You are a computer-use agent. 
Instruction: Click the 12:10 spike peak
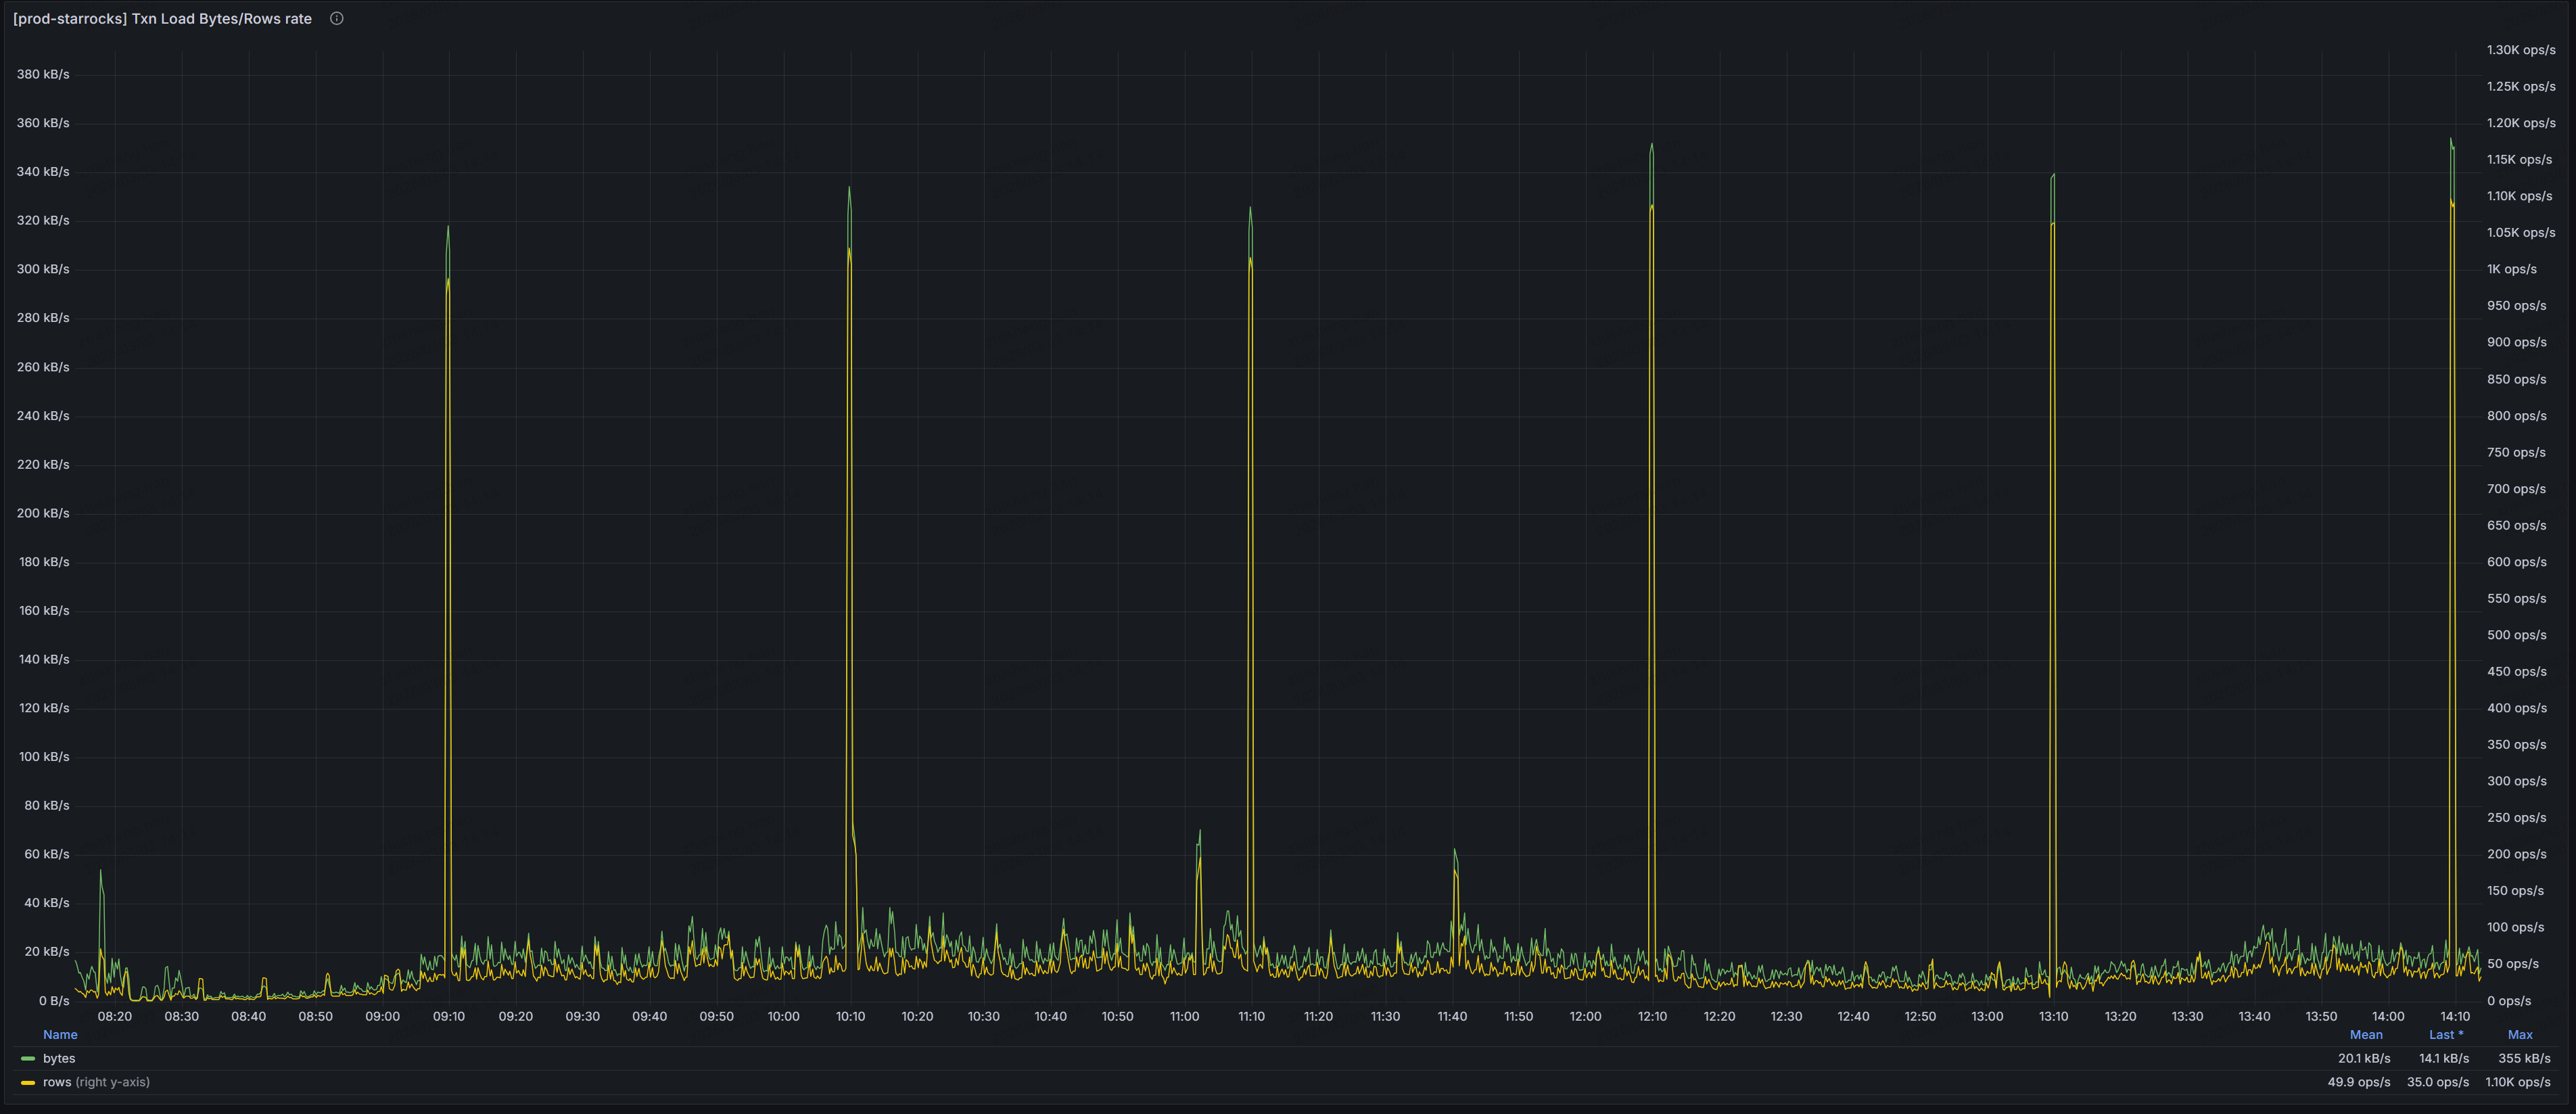(1651, 145)
